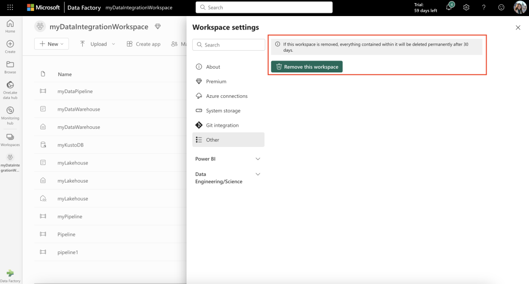Click the Name column header
The image size is (529, 284).
click(65, 74)
